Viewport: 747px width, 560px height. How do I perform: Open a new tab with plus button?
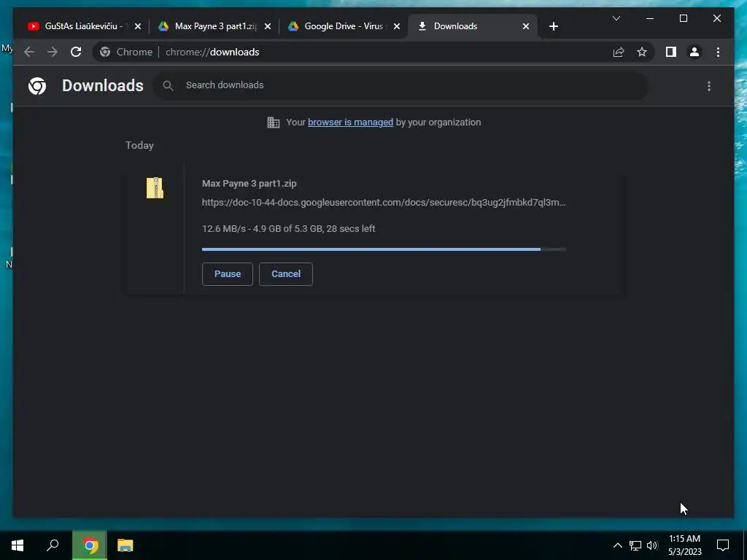point(553,26)
